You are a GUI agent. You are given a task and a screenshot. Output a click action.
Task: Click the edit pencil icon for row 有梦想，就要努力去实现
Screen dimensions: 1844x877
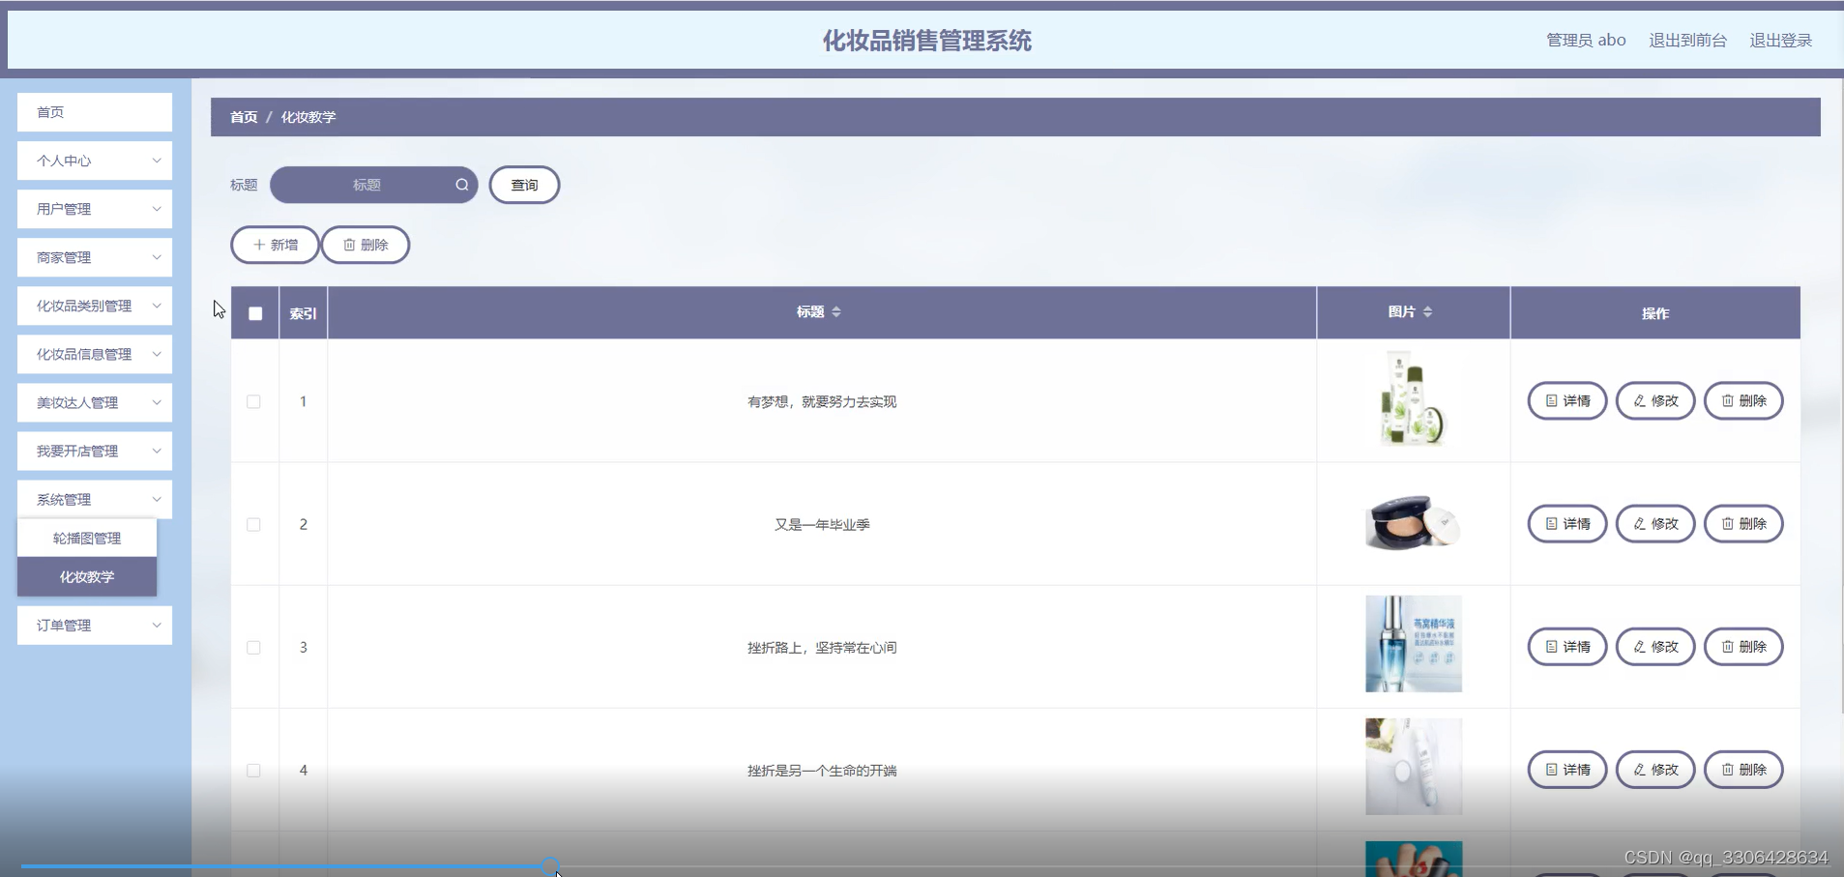(1639, 400)
